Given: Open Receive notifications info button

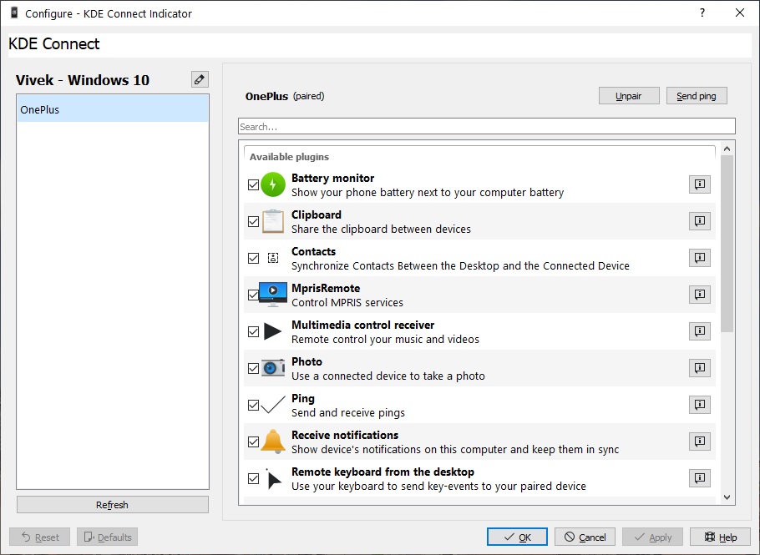Looking at the screenshot, I should (x=699, y=441).
